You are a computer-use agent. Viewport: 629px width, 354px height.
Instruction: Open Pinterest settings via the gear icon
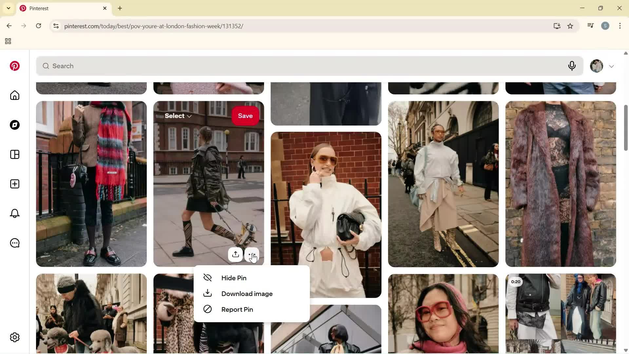pyautogui.click(x=14, y=337)
